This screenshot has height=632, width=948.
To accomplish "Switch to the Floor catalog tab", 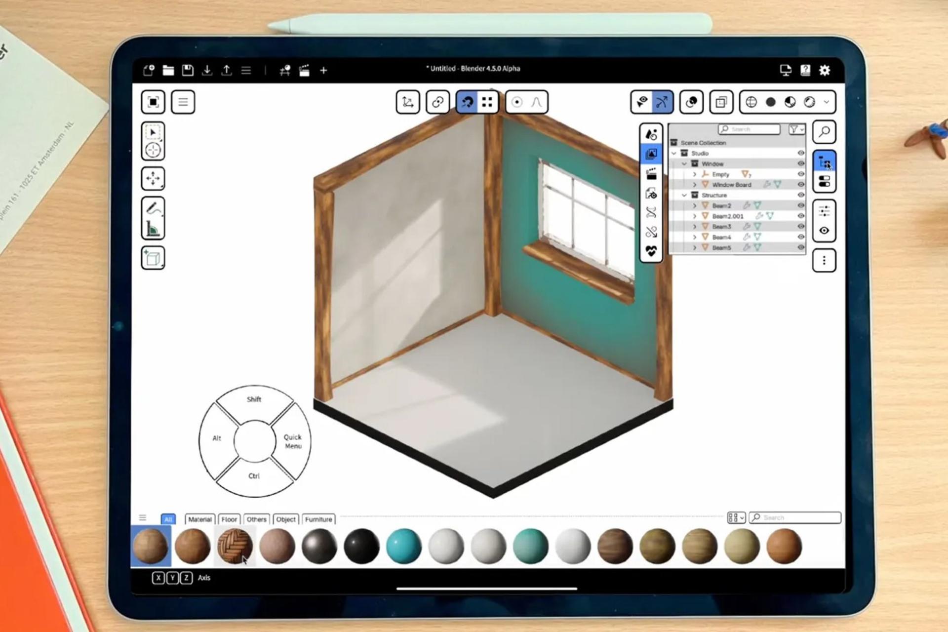I will 229,519.
